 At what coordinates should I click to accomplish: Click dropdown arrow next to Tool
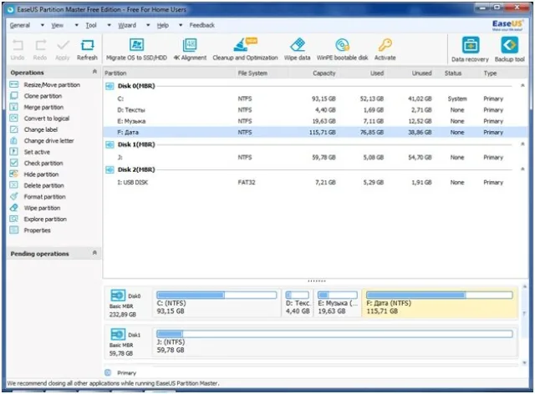(109, 25)
